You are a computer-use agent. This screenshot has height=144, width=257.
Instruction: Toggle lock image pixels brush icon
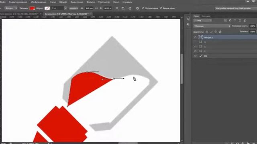click(212, 32)
